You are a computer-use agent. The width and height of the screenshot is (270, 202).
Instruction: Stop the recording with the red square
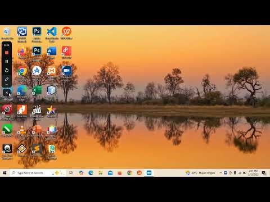pos(7,53)
